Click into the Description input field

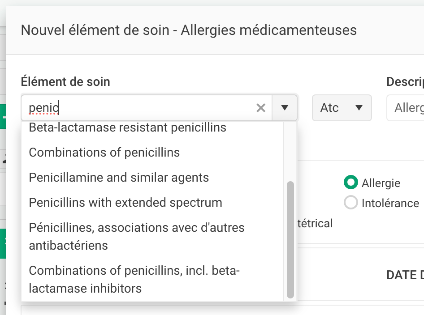[x=408, y=108]
